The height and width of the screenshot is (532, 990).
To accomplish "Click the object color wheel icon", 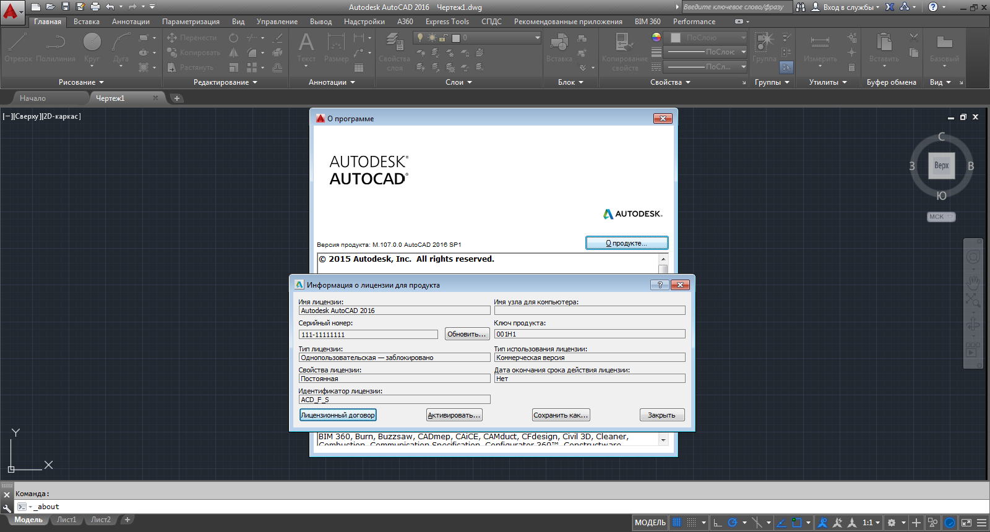I will click(x=656, y=37).
